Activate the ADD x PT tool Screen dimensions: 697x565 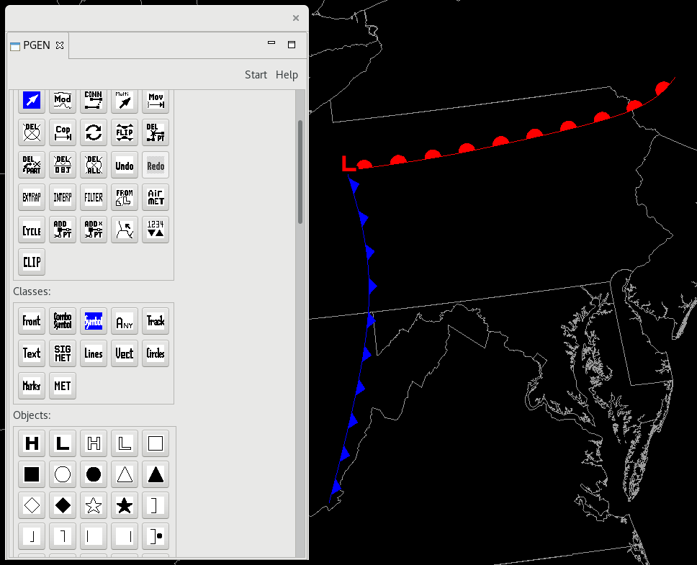(x=94, y=230)
